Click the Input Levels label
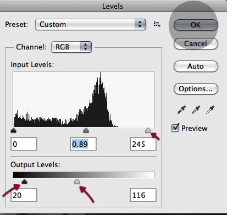 (x=32, y=65)
